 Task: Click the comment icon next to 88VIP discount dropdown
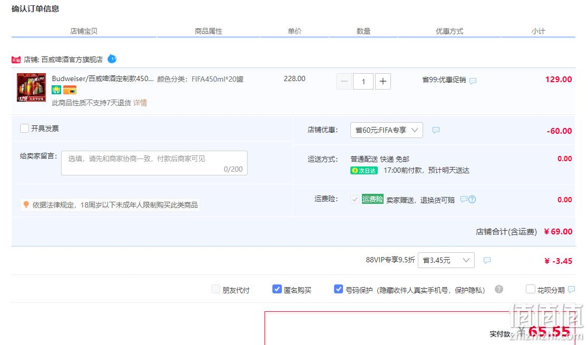click(487, 260)
